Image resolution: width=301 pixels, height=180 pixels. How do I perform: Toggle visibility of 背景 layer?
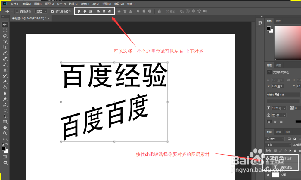268,175
